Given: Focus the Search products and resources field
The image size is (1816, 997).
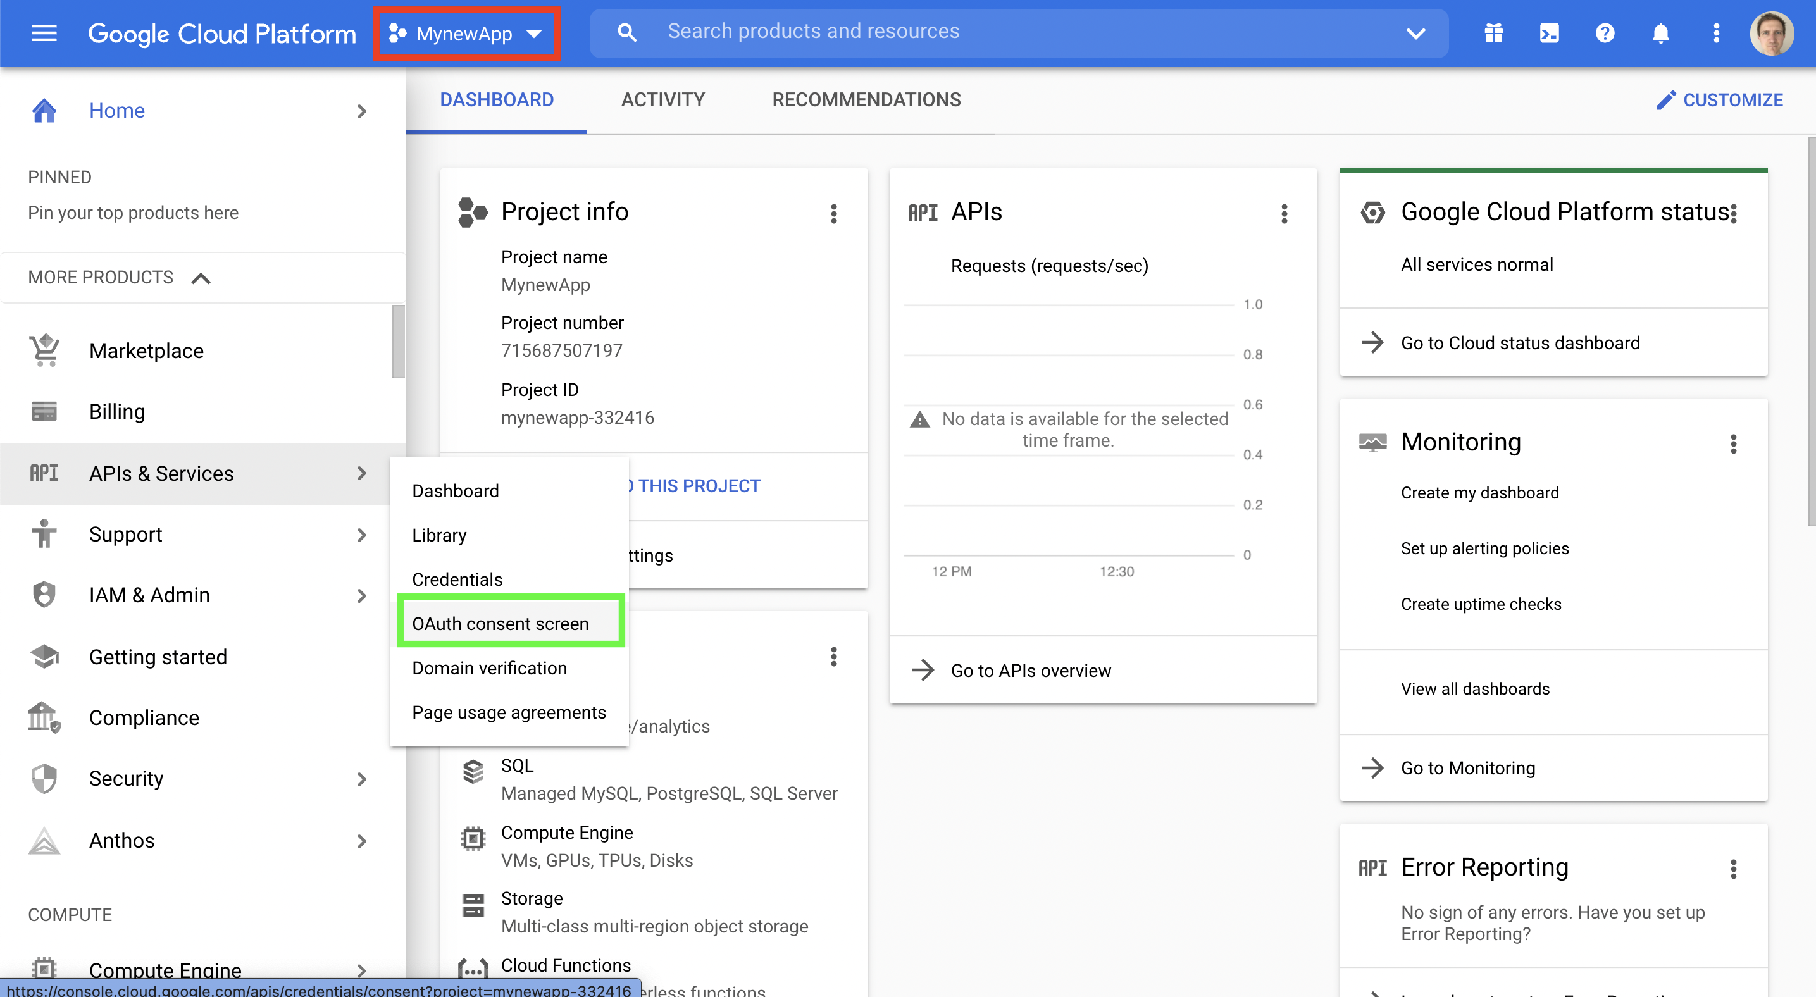Looking at the screenshot, I should [1019, 32].
